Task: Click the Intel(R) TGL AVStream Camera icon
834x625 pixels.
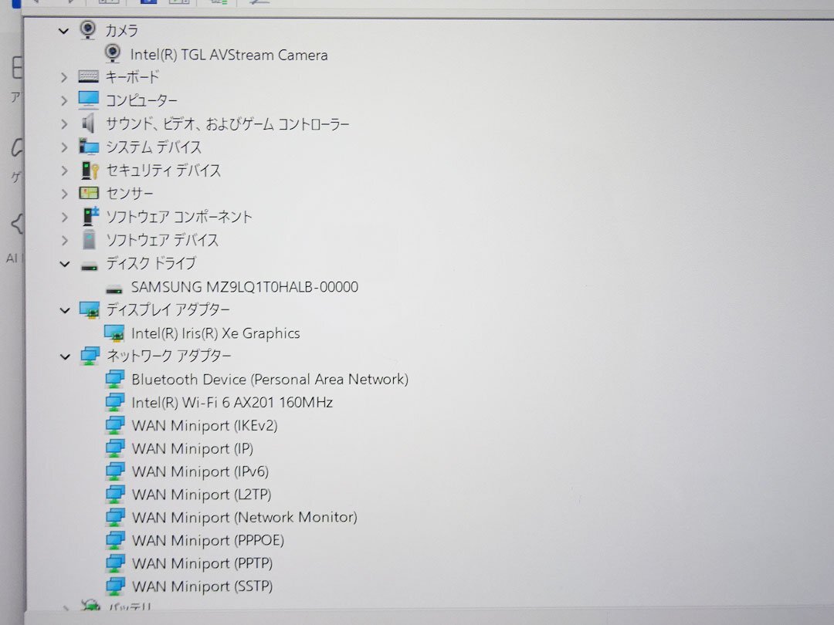Action: click(x=112, y=53)
